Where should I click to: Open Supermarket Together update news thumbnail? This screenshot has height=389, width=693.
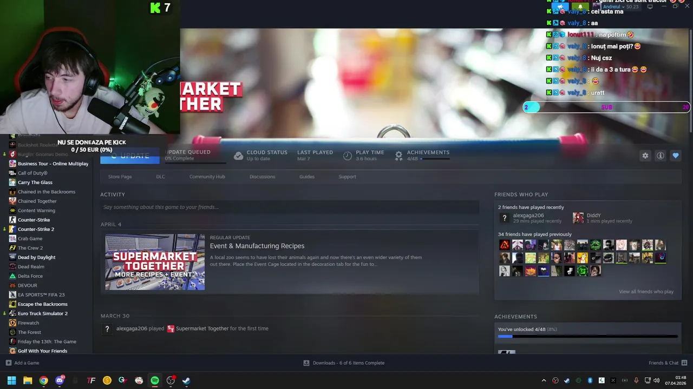(x=155, y=262)
